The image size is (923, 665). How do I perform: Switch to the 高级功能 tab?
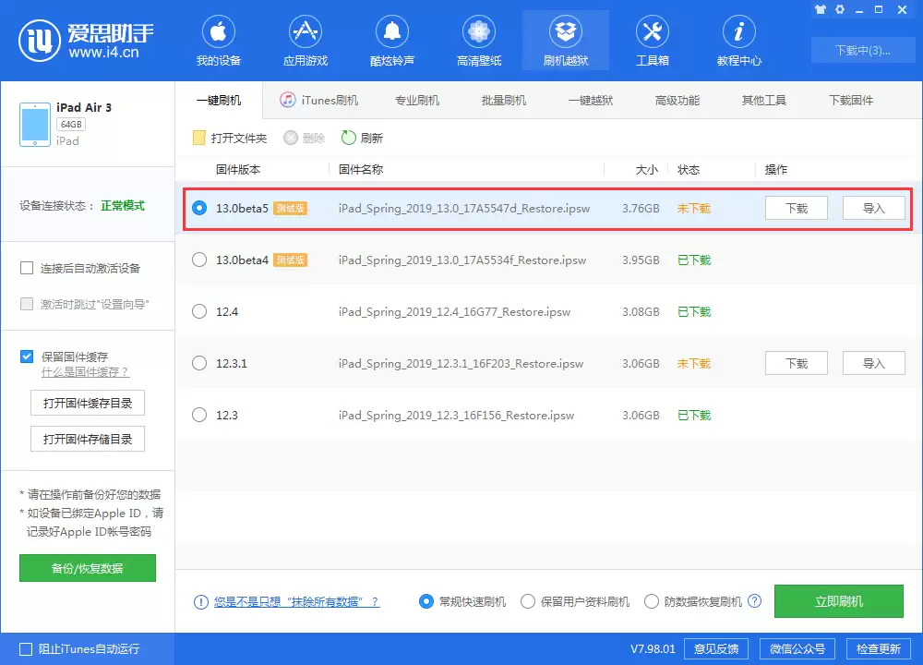pos(677,100)
